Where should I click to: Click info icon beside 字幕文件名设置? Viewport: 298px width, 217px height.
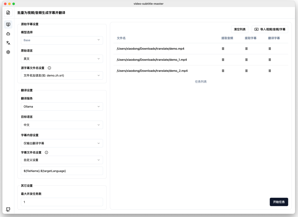pyautogui.click(x=46, y=152)
